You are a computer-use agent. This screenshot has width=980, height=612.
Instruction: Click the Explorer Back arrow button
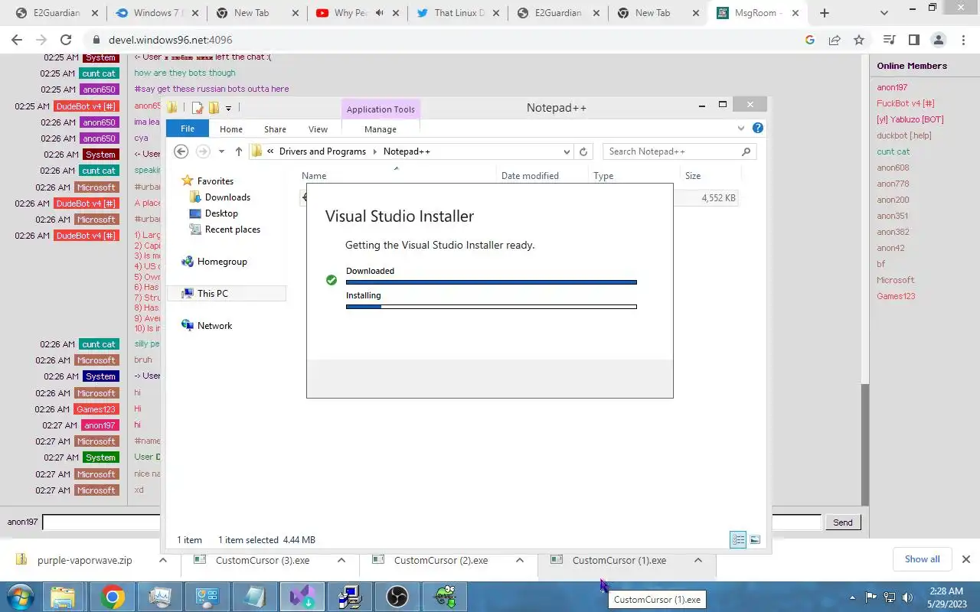181,151
